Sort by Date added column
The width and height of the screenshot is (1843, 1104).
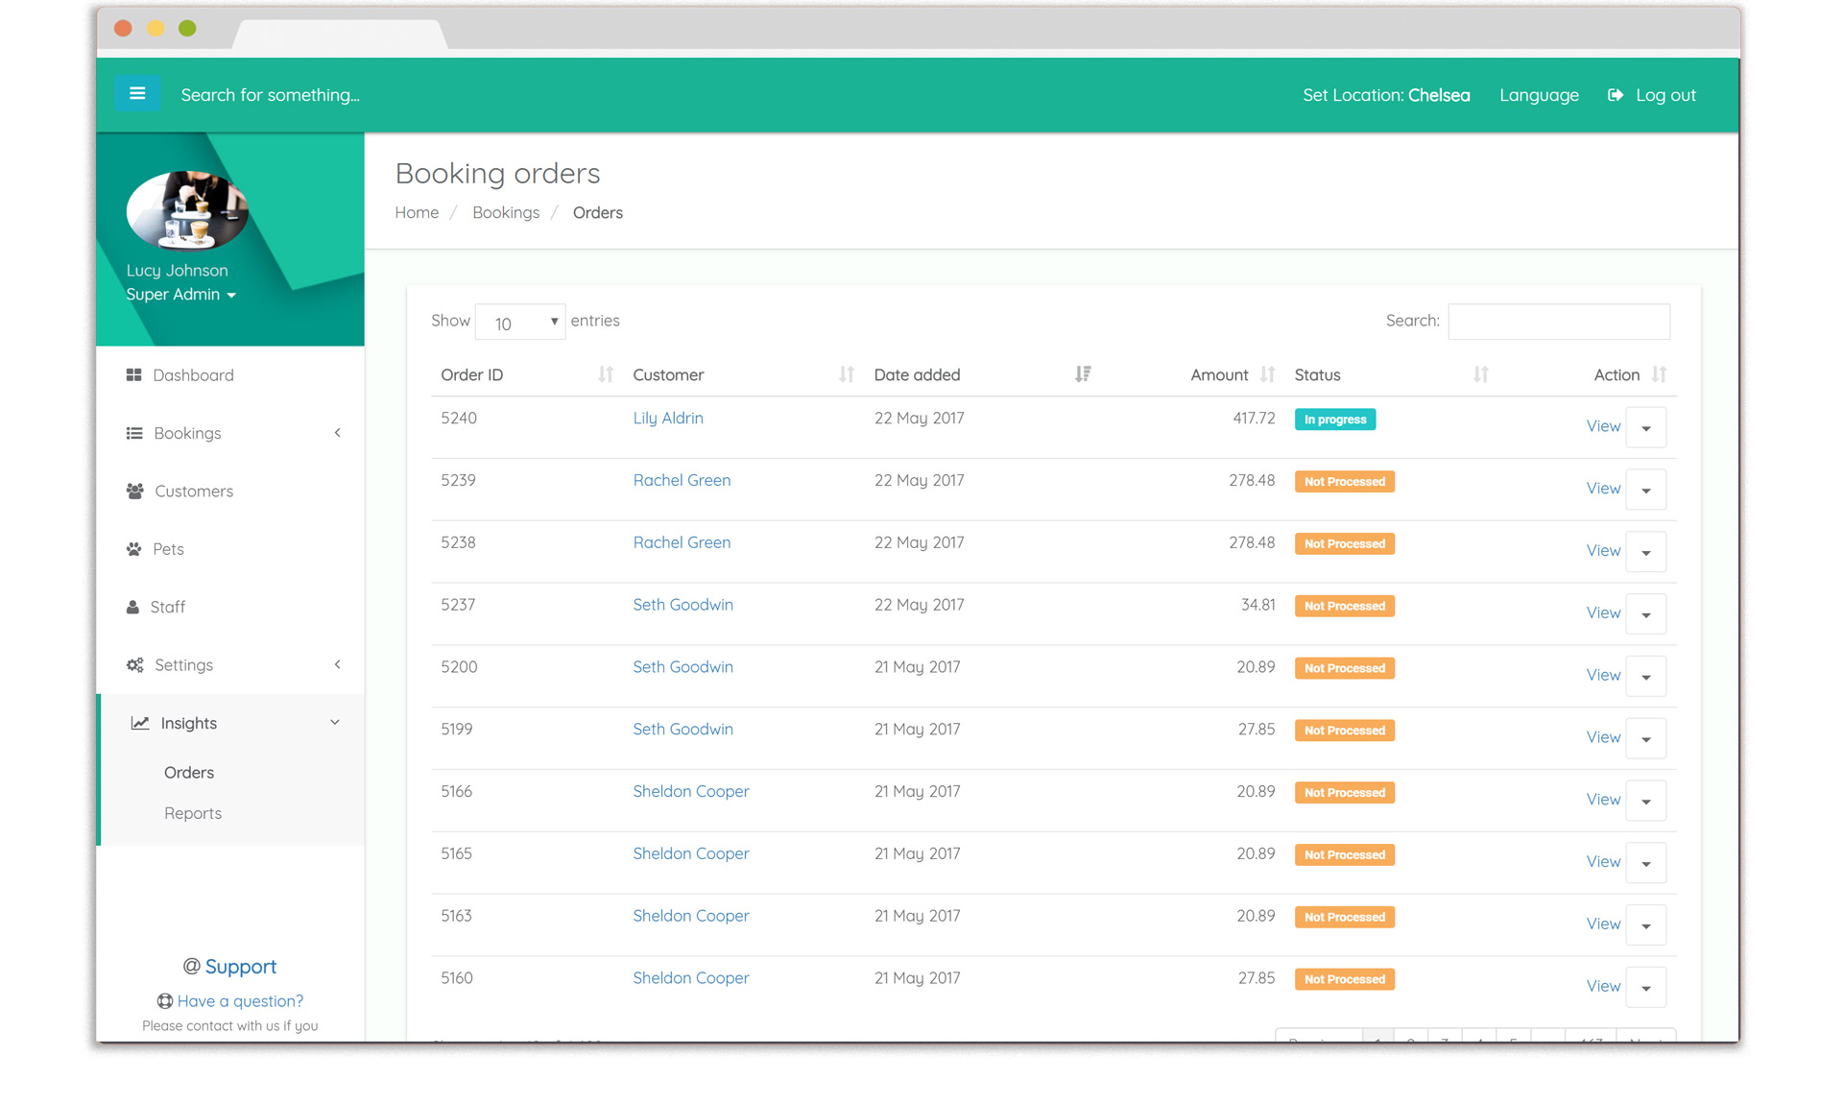click(x=1083, y=374)
